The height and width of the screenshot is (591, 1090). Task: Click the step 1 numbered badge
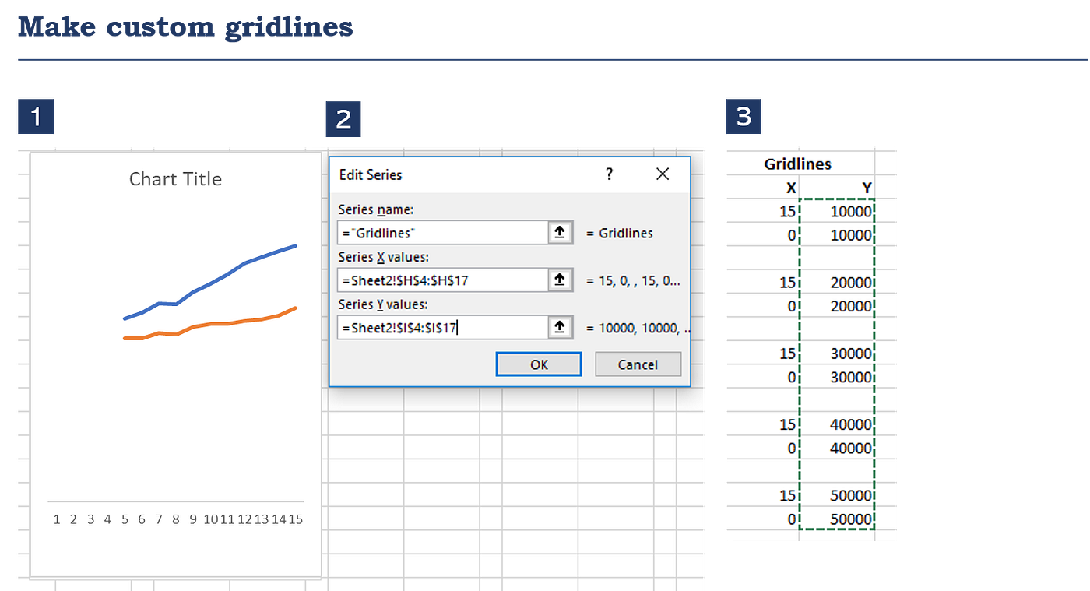(35, 115)
